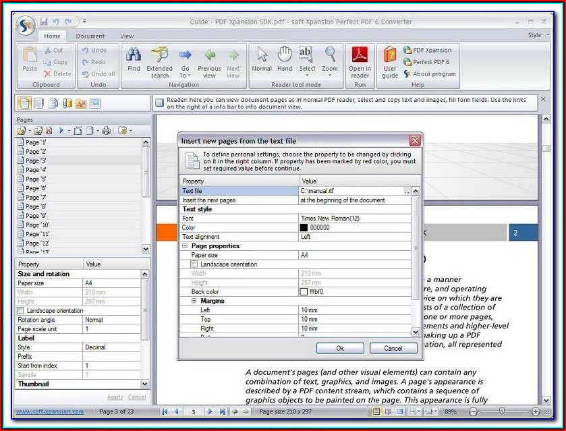The image size is (566, 431).
Task: Open the View tab
Action: click(x=127, y=36)
